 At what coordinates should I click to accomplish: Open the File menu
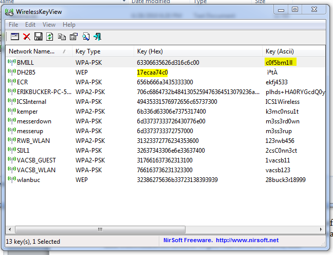(x=13, y=25)
